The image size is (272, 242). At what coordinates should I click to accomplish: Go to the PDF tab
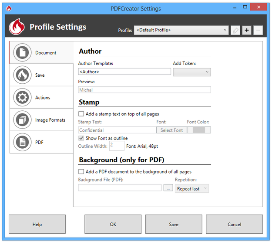click(41, 142)
